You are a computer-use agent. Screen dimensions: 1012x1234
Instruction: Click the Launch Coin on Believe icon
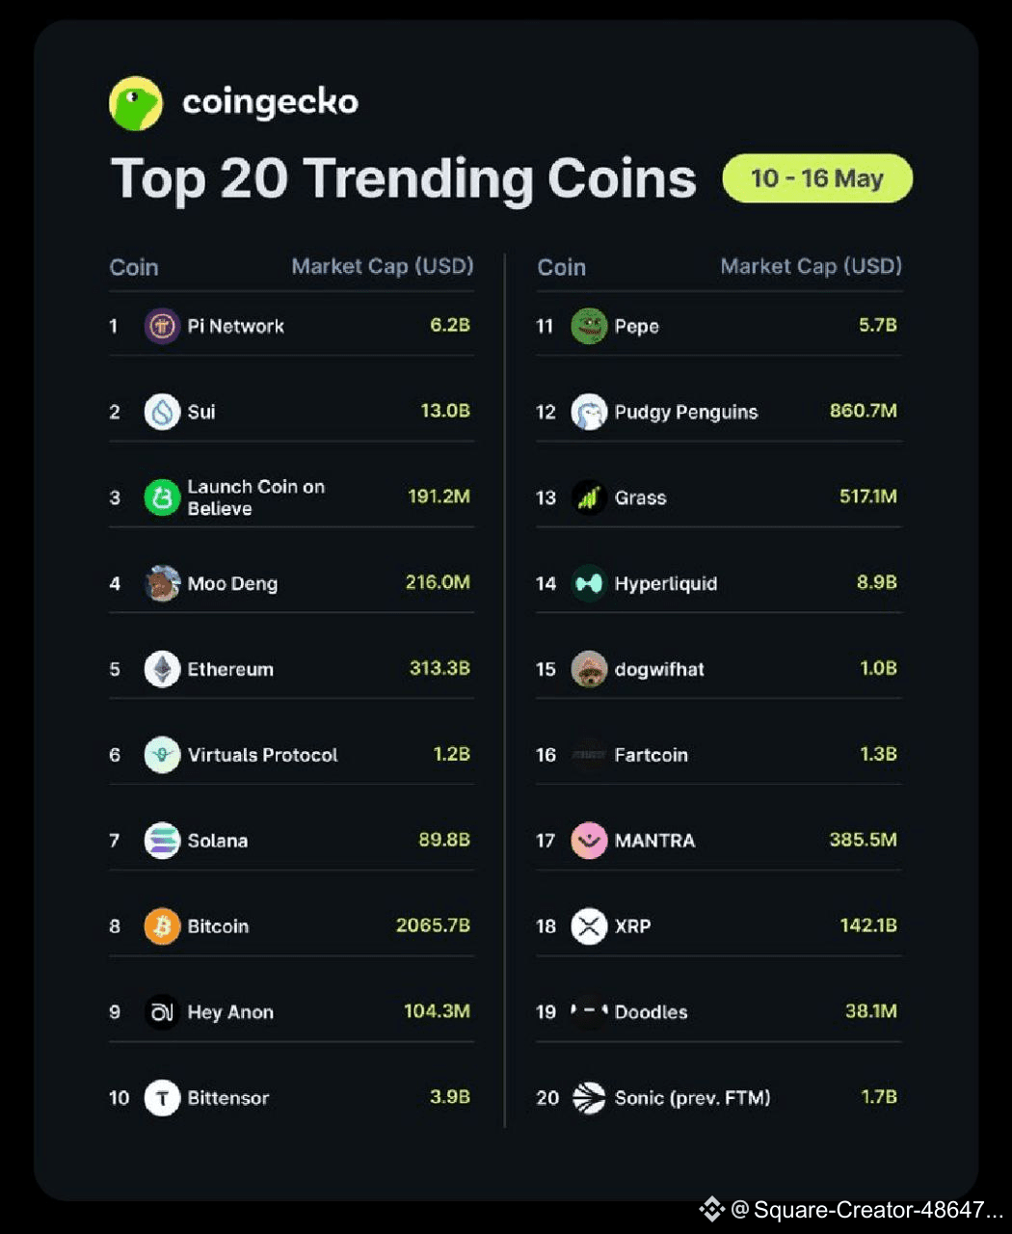(x=162, y=497)
